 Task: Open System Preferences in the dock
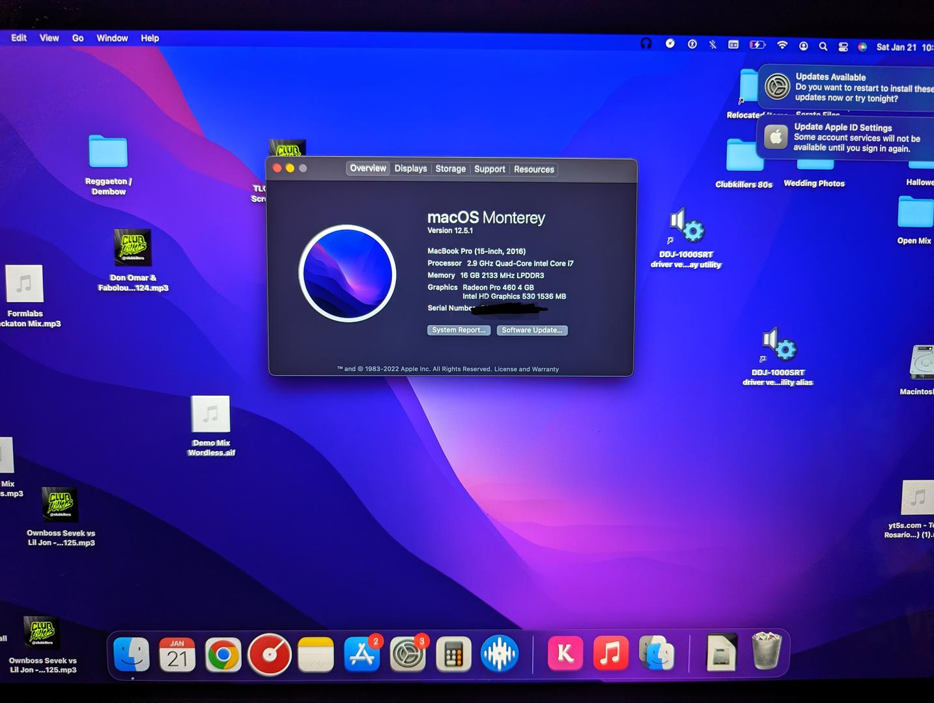point(408,654)
